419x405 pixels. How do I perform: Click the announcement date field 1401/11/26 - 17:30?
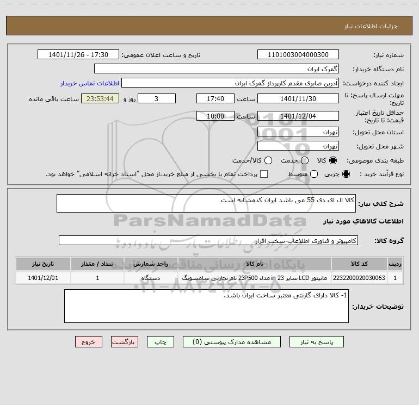pos(78,54)
